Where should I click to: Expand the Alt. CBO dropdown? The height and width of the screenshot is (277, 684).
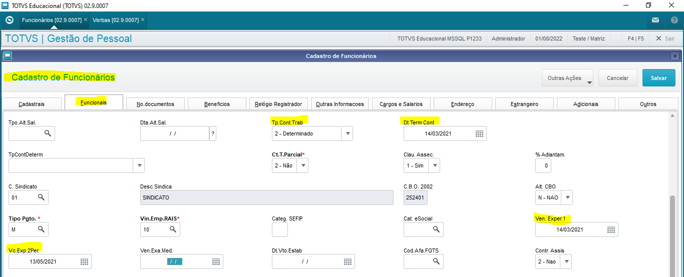pos(567,197)
